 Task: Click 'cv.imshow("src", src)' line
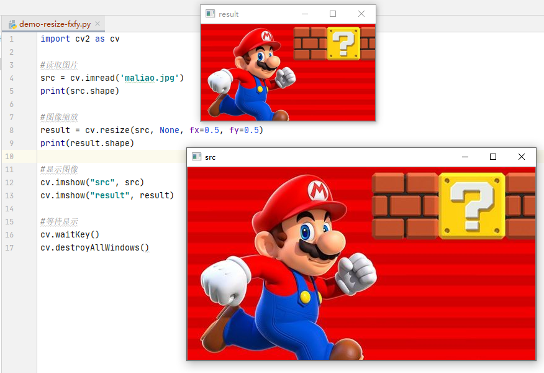(x=92, y=182)
